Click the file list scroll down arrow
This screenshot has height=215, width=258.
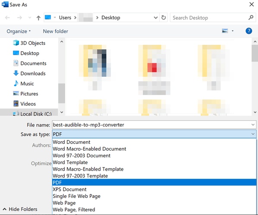255,112
